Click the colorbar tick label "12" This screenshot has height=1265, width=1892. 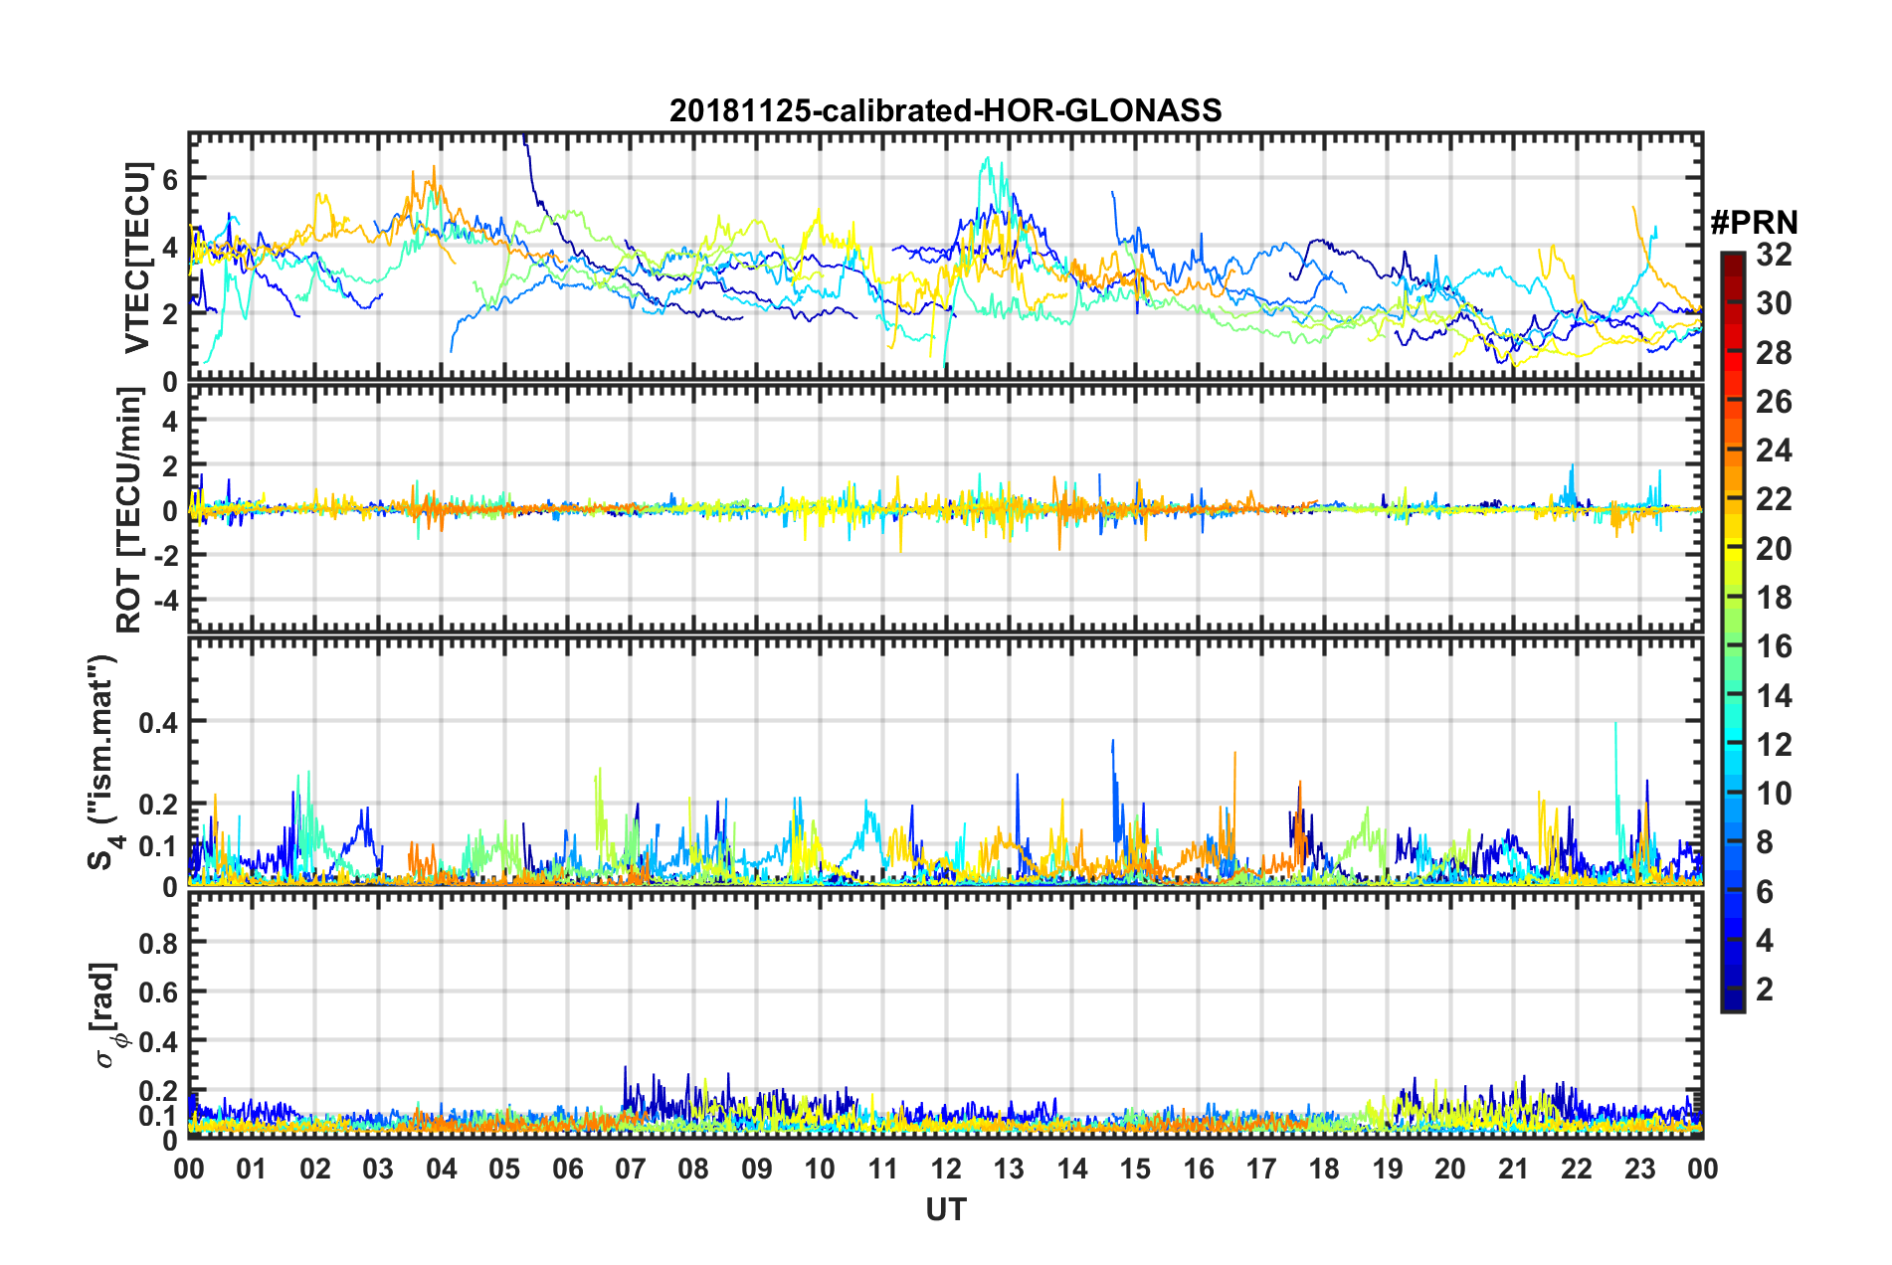coord(1774,745)
